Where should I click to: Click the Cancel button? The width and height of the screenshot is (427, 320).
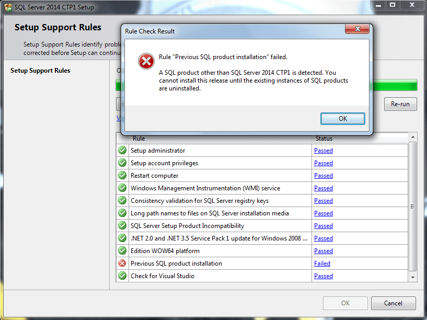pyautogui.click(x=393, y=303)
